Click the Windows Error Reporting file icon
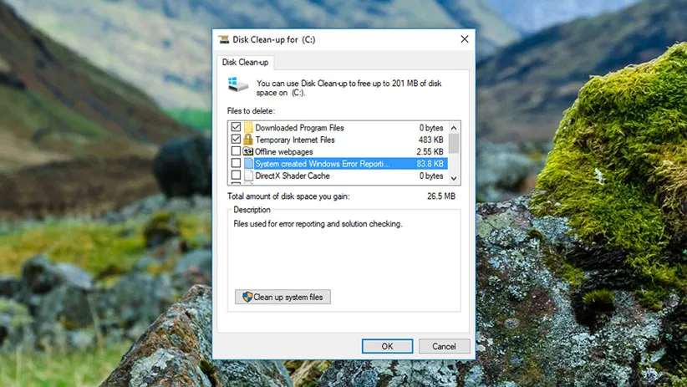The height and width of the screenshot is (387, 687). click(248, 164)
